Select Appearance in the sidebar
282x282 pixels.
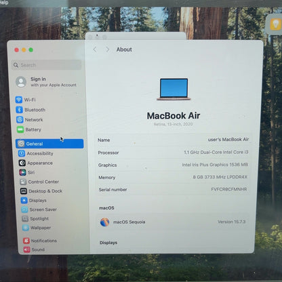tap(36, 163)
